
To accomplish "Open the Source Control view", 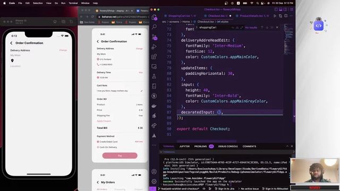I will pos(154,37).
